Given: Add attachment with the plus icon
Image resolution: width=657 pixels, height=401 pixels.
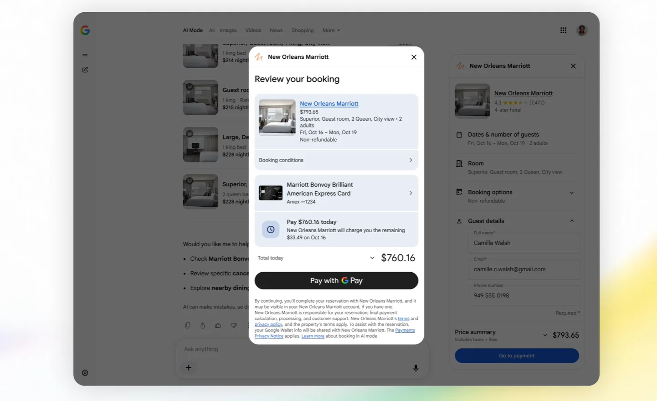Looking at the screenshot, I should [189, 368].
